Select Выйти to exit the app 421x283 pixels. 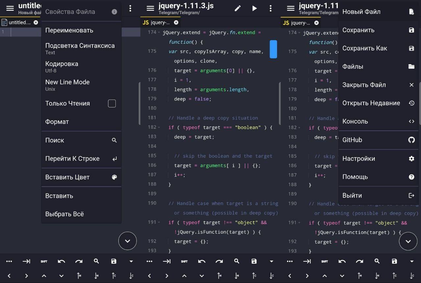pyautogui.click(x=378, y=196)
